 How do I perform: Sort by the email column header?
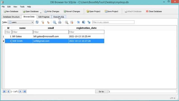tap(51, 28)
